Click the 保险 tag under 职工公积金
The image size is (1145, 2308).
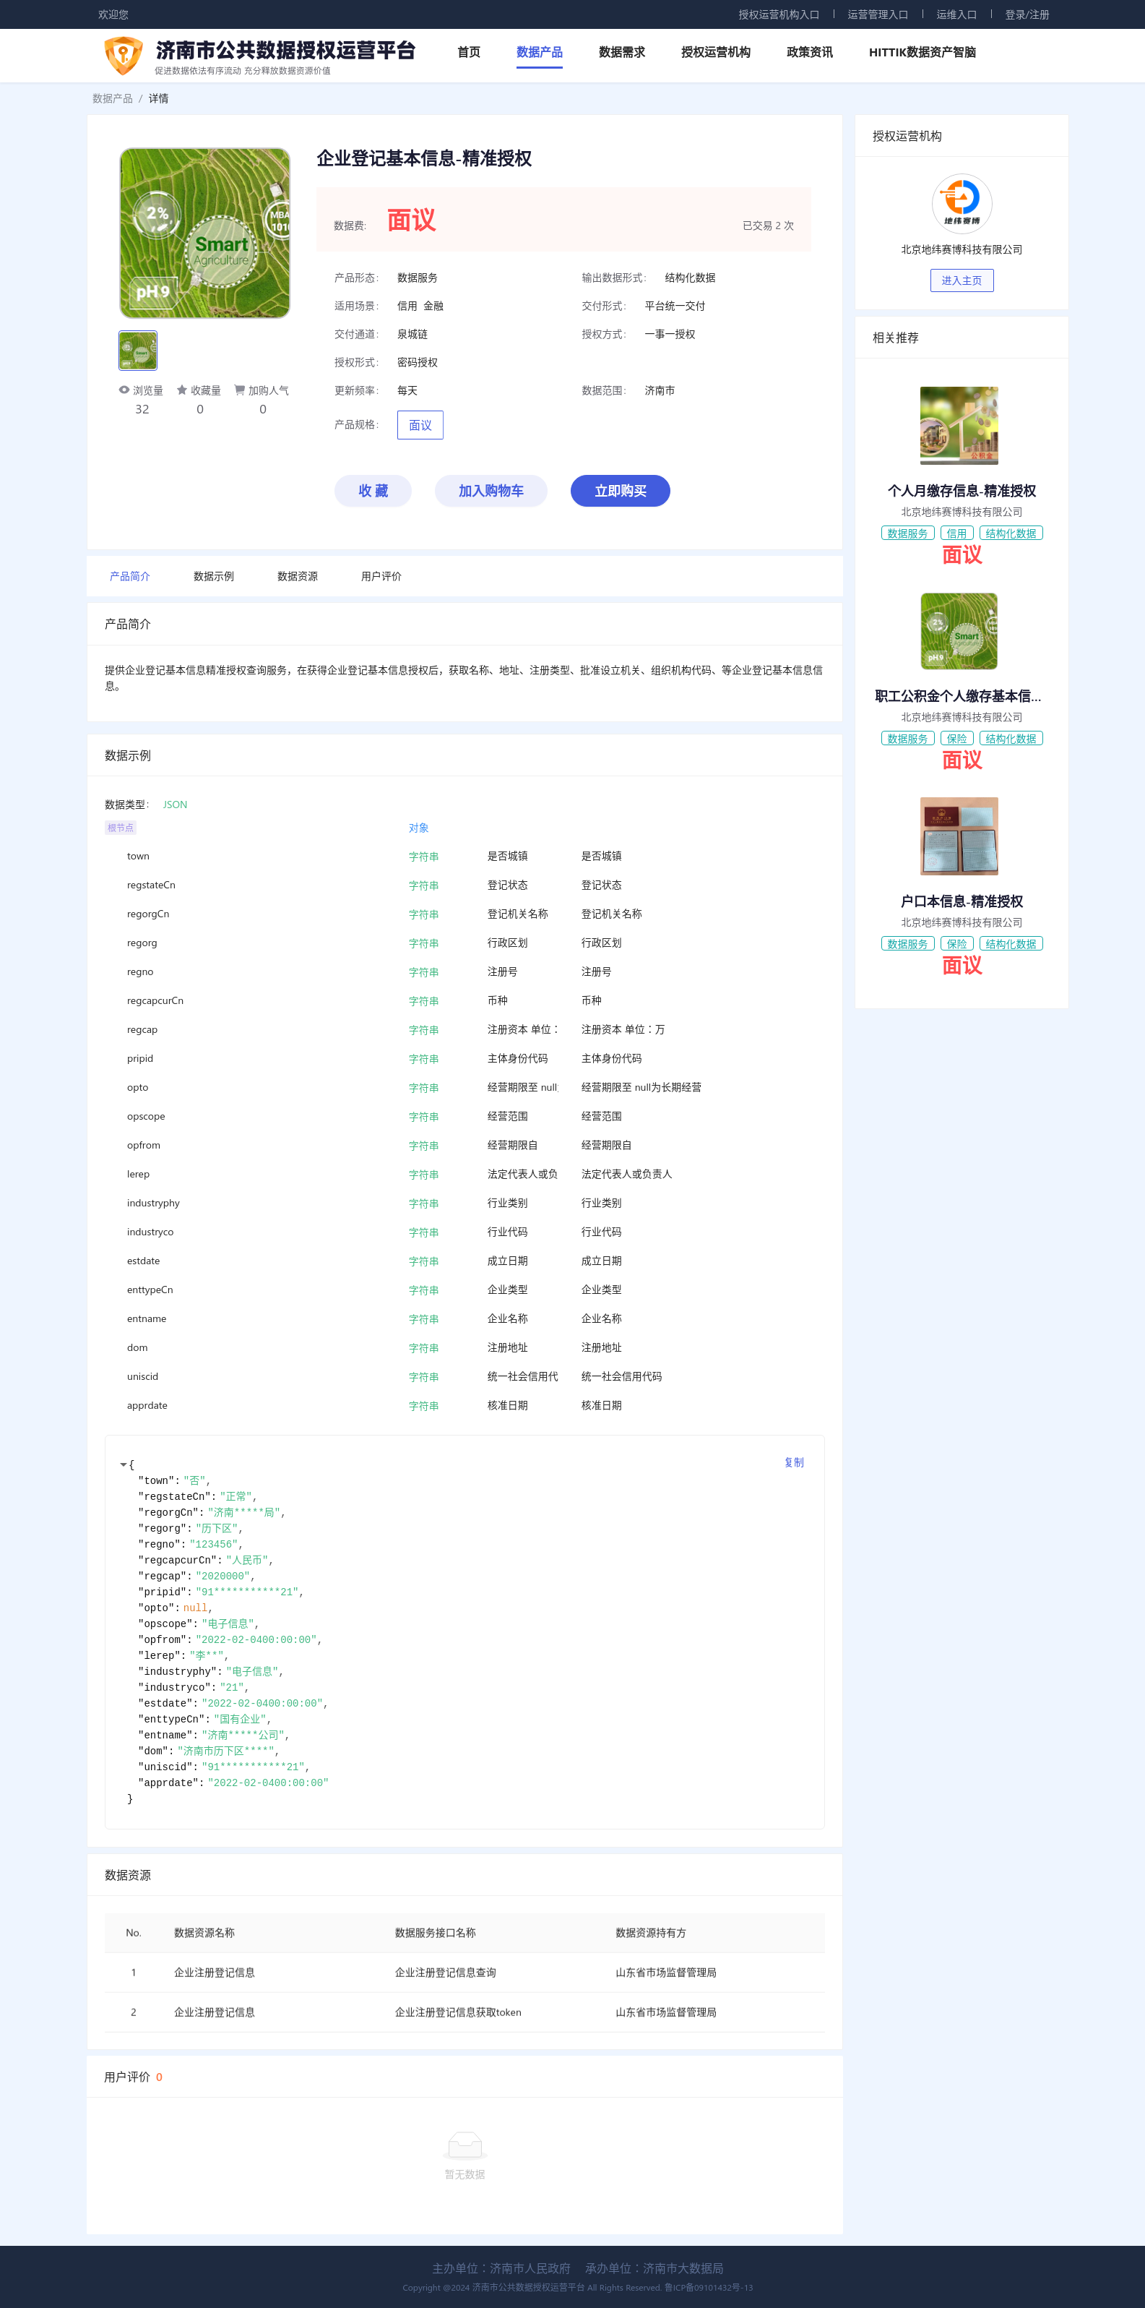tap(956, 738)
